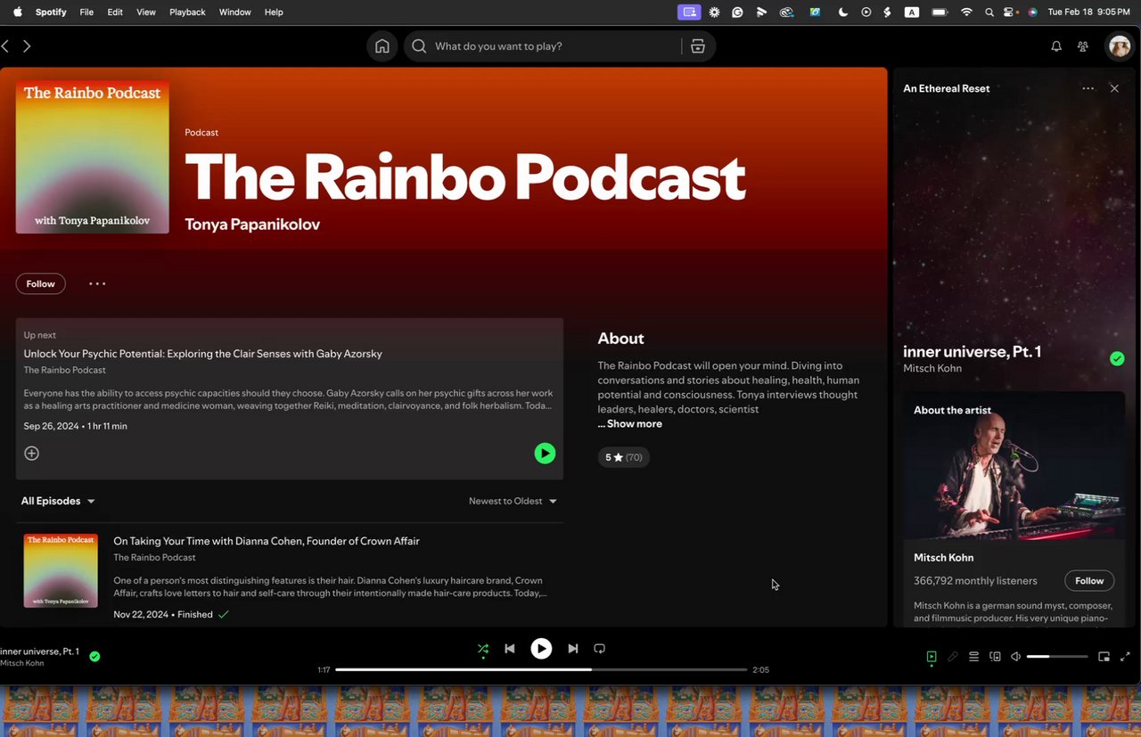Play the Up next Gaby Azorsky episode
This screenshot has width=1141, height=737.
(x=545, y=454)
